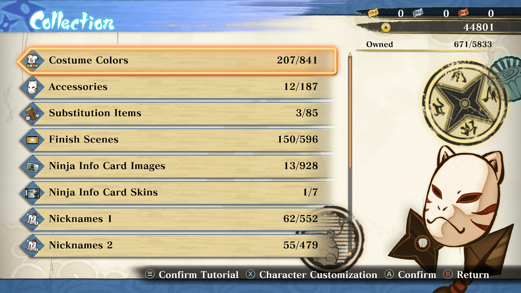Select the Costume Colors shirt icon

tap(33, 61)
